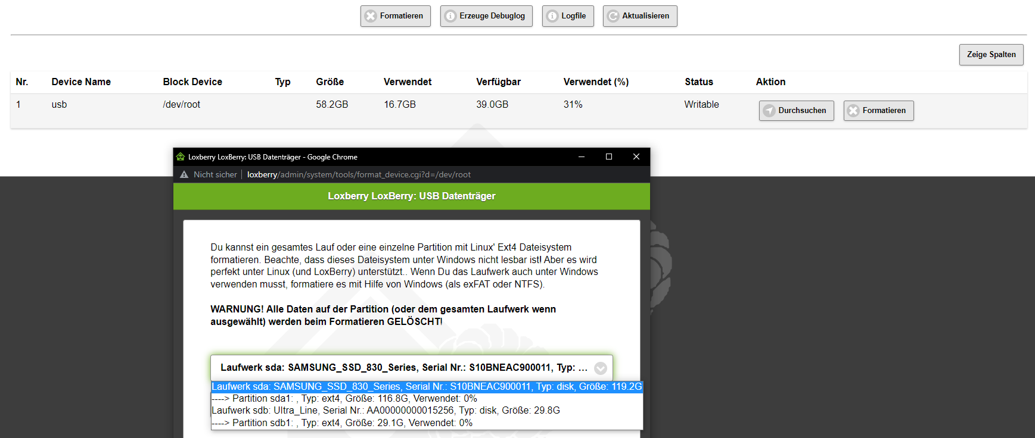1035x438 pixels.
Task: Click the Block Device column header
Action: tap(192, 82)
